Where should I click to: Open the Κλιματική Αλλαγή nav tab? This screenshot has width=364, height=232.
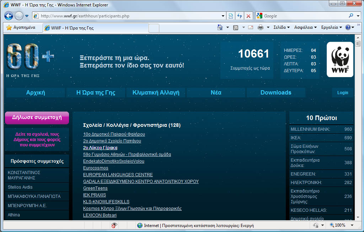point(156,93)
